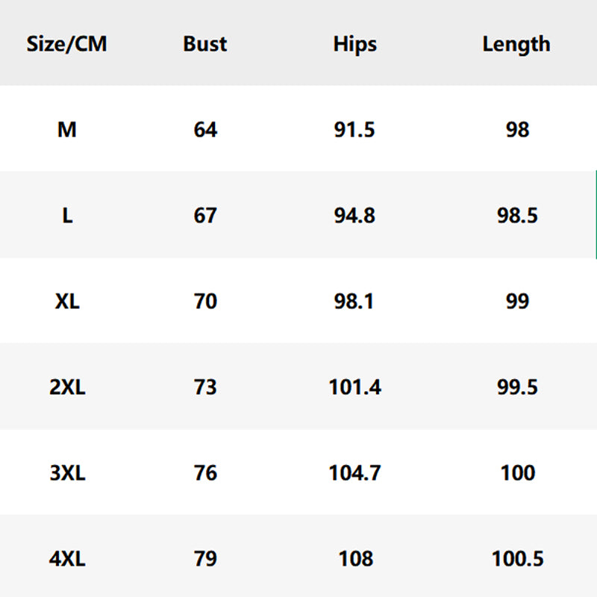The height and width of the screenshot is (597, 597).
Task: Click bust value 64 for size M
Action: pyautogui.click(x=205, y=130)
